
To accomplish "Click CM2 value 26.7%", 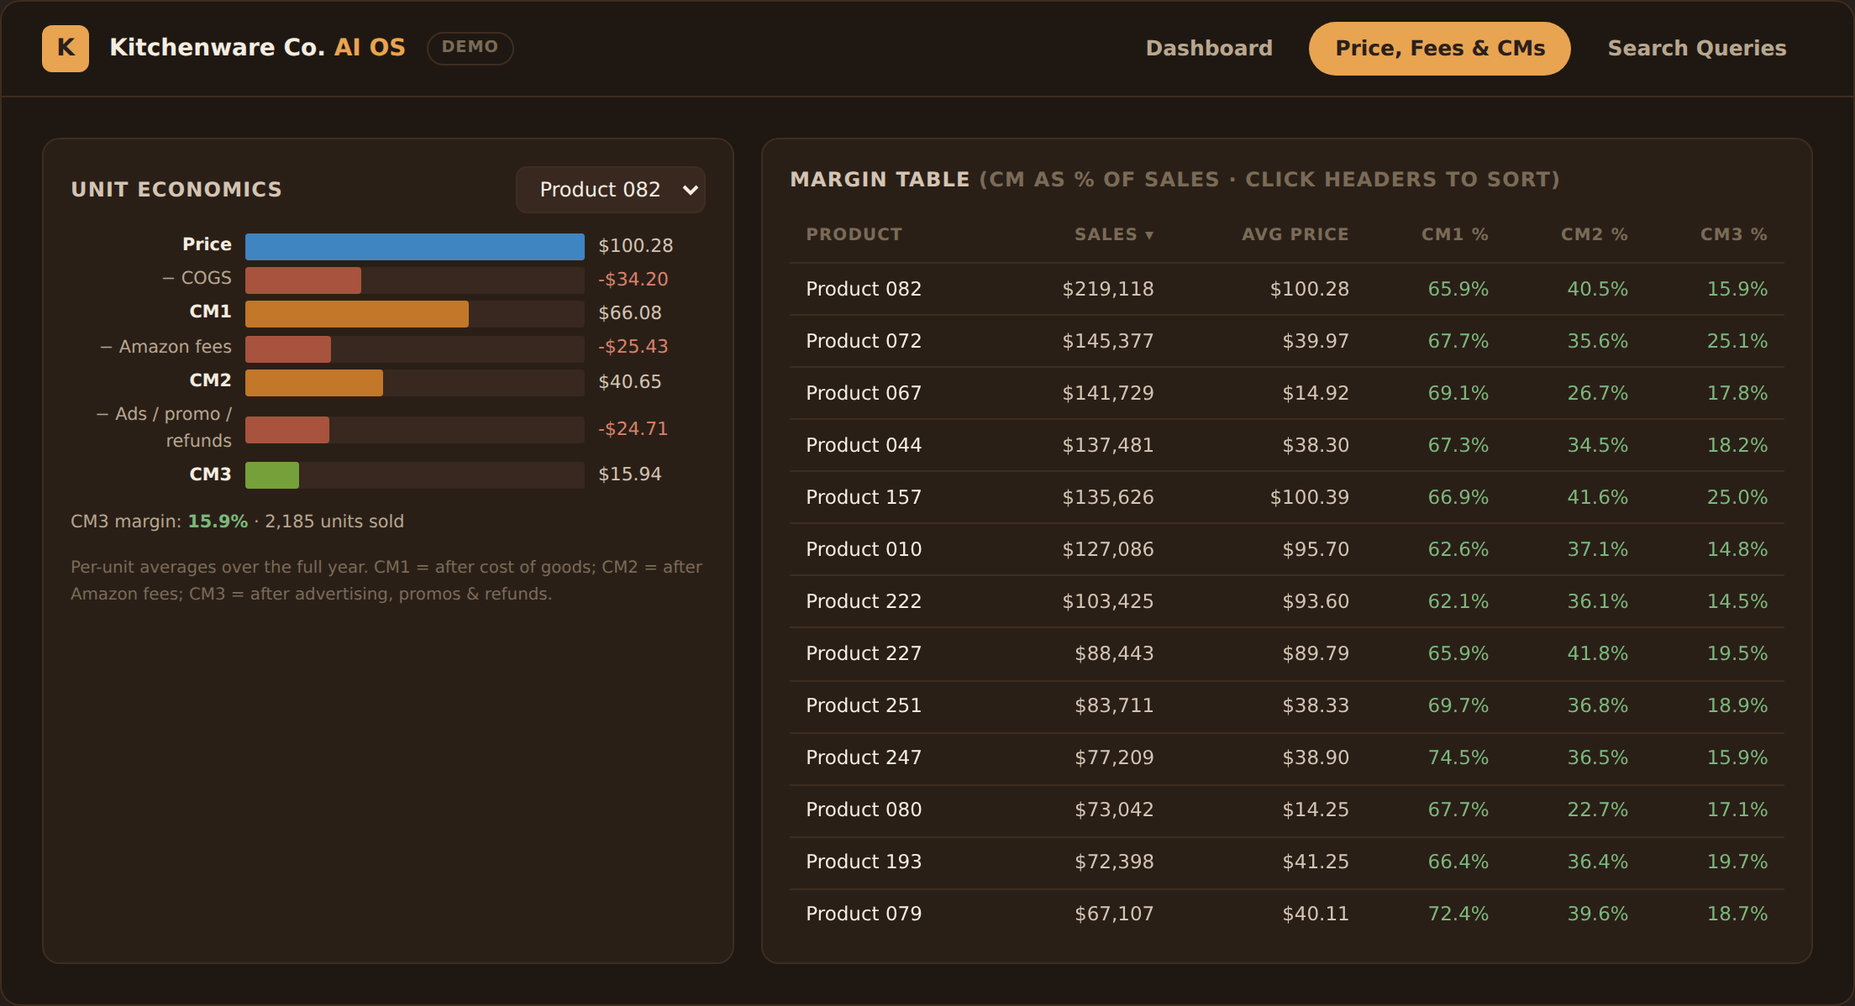I will tap(1598, 393).
